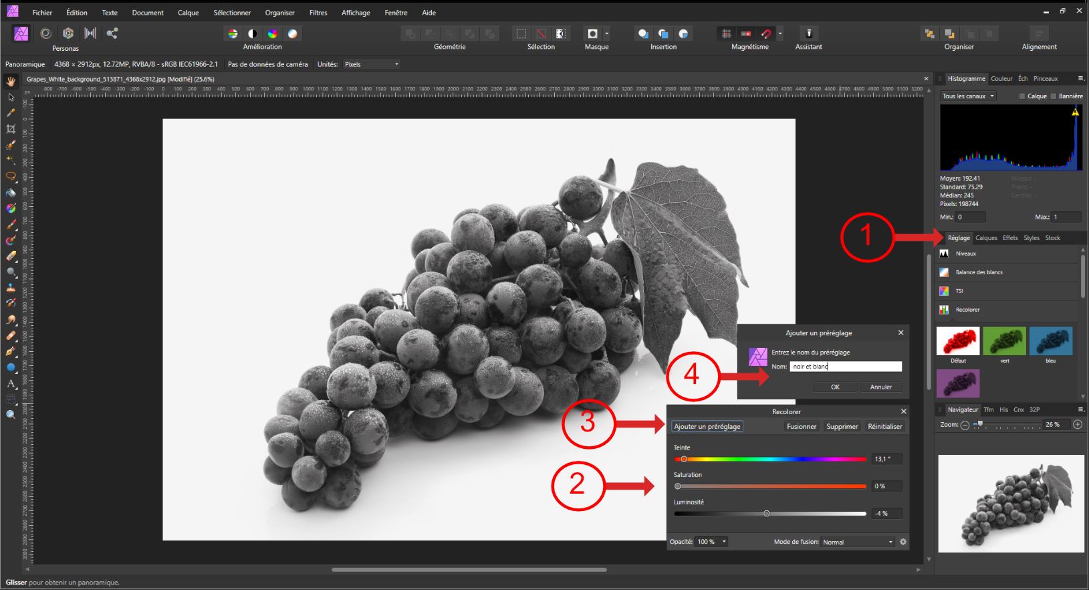Image resolution: width=1089 pixels, height=590 pixels.
Task: Select the Color Picker eyedropper tool
Action: coord(11,113)
